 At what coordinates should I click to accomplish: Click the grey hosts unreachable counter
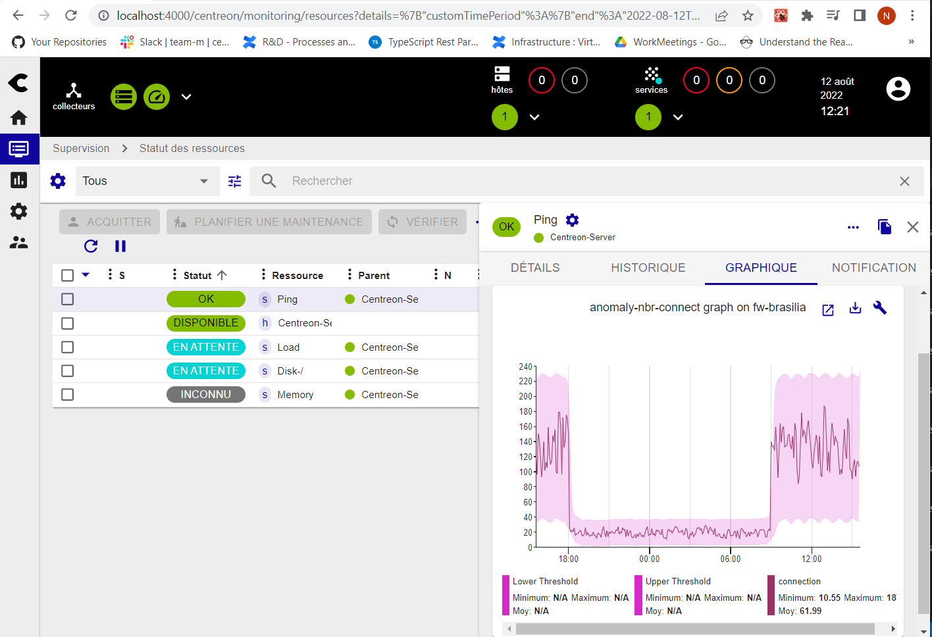(575, 80)
